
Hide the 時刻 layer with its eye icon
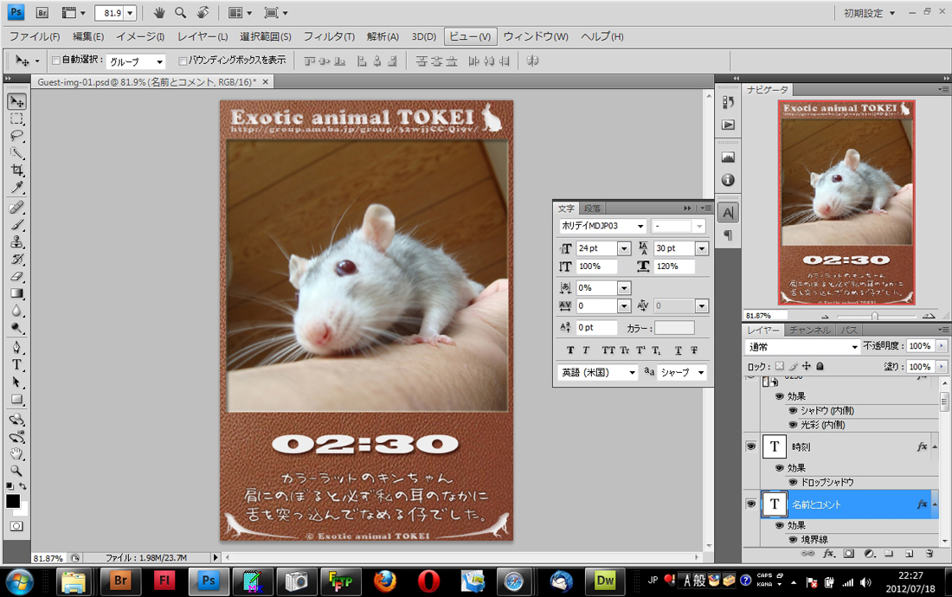point(750,447)
